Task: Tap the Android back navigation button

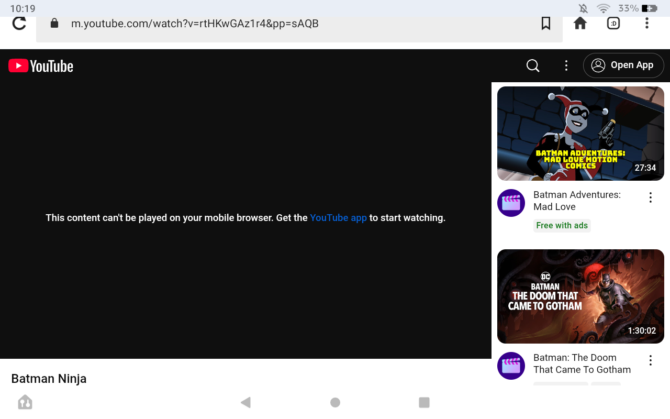Action: tap(245, 402)
